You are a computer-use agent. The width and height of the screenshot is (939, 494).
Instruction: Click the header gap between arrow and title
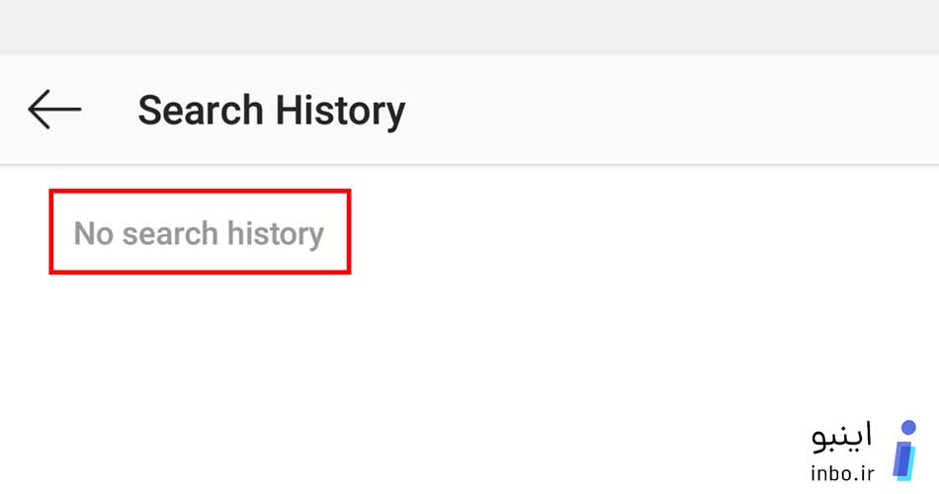110,110
